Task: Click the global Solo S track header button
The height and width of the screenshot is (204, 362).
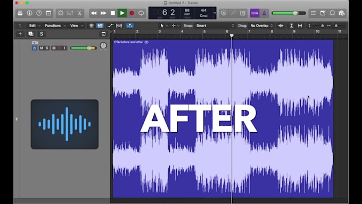Action: point(42,34)
